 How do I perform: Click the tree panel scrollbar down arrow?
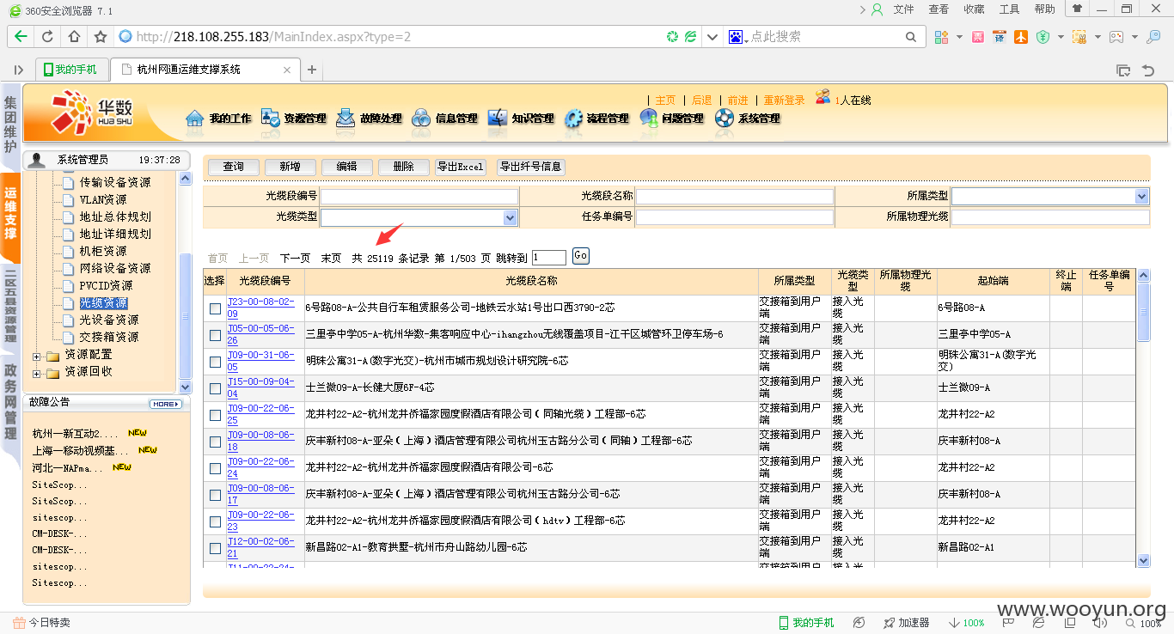[x=185, y=387]
